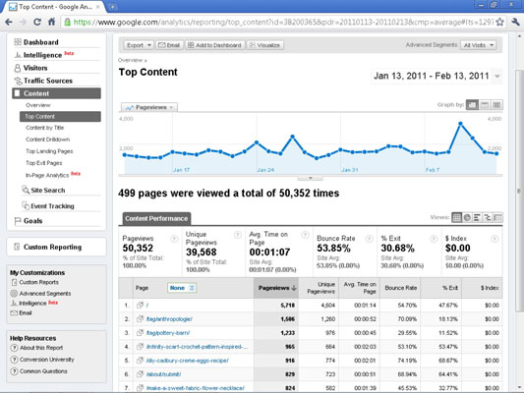524x393 pixels.
Task: Expand the date range picker arrow
Action: point(497,76)
